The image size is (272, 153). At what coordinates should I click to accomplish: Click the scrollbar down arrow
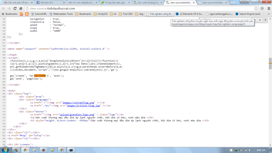pos(270,145)
